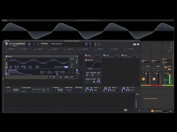Select the next preset down chevron

[x=34, y=45]
